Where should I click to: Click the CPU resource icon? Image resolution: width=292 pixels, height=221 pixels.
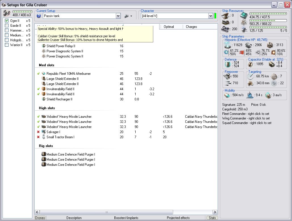point(243,16)
